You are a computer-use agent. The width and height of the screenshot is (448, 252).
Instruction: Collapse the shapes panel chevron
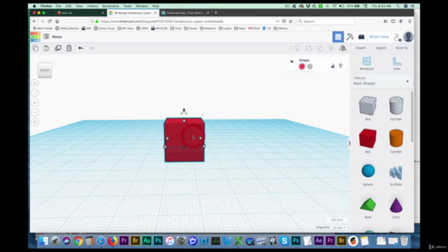tap(349, 143)
